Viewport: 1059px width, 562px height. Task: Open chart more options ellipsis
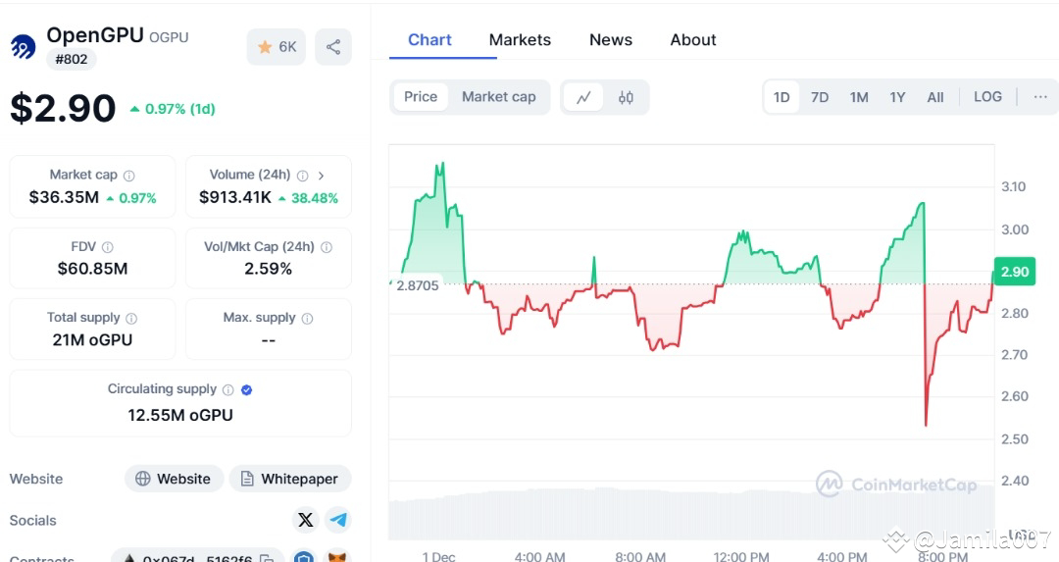coord(1040,96)
